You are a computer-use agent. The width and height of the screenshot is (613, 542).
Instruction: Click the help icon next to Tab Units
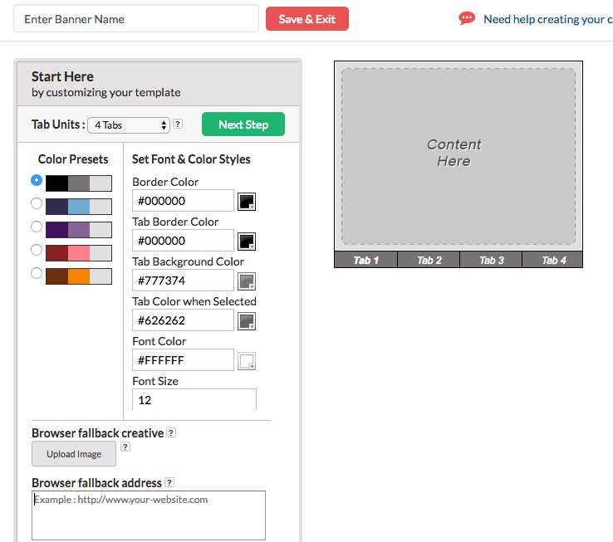pyautogui.click(x=178, y=125)
